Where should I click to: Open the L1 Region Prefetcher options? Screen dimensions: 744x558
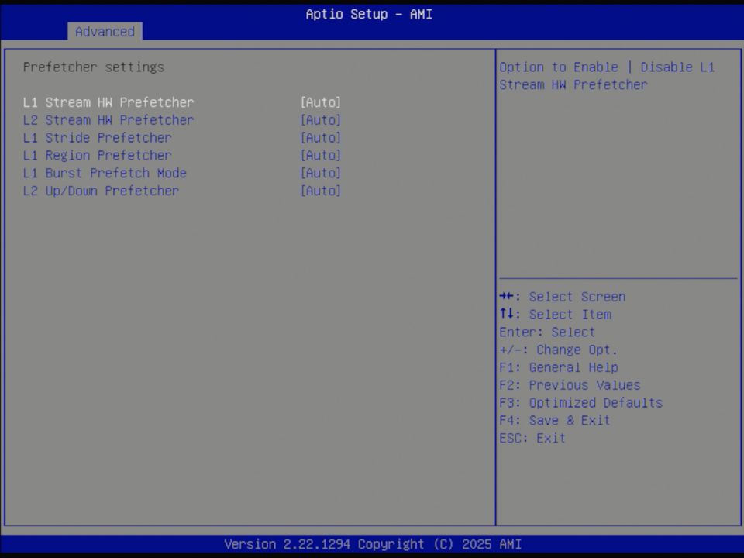[321, 155]
